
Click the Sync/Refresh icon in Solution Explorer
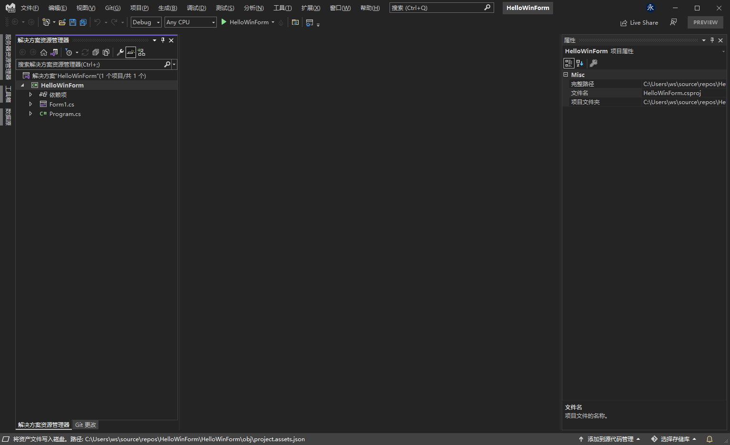click(x=85, y=52)
